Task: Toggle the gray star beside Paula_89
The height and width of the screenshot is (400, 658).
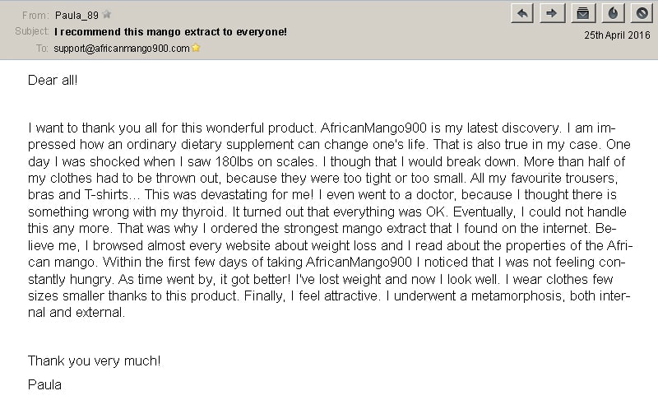Action: [x=107, y=15]
